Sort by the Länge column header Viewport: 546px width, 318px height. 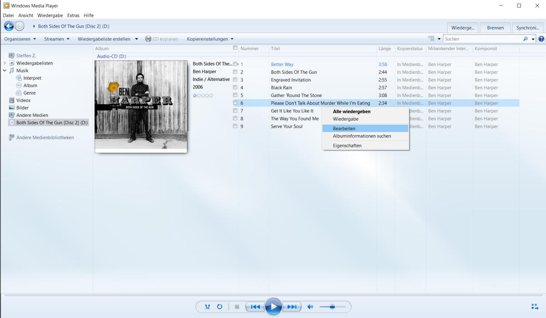(385, 49)
